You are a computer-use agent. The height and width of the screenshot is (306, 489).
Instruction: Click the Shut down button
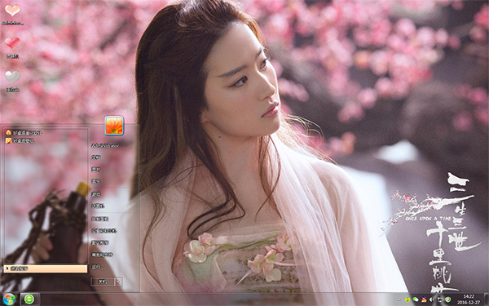[x=103, y=282]
